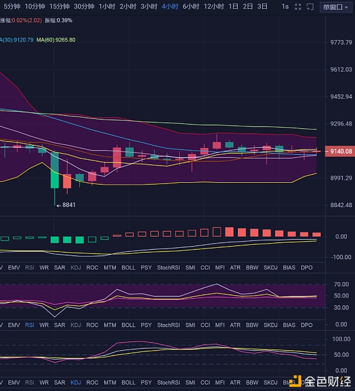Screen dimensions: 355x391
Task: Select the 3日 interval
Action: coord(262,7)
